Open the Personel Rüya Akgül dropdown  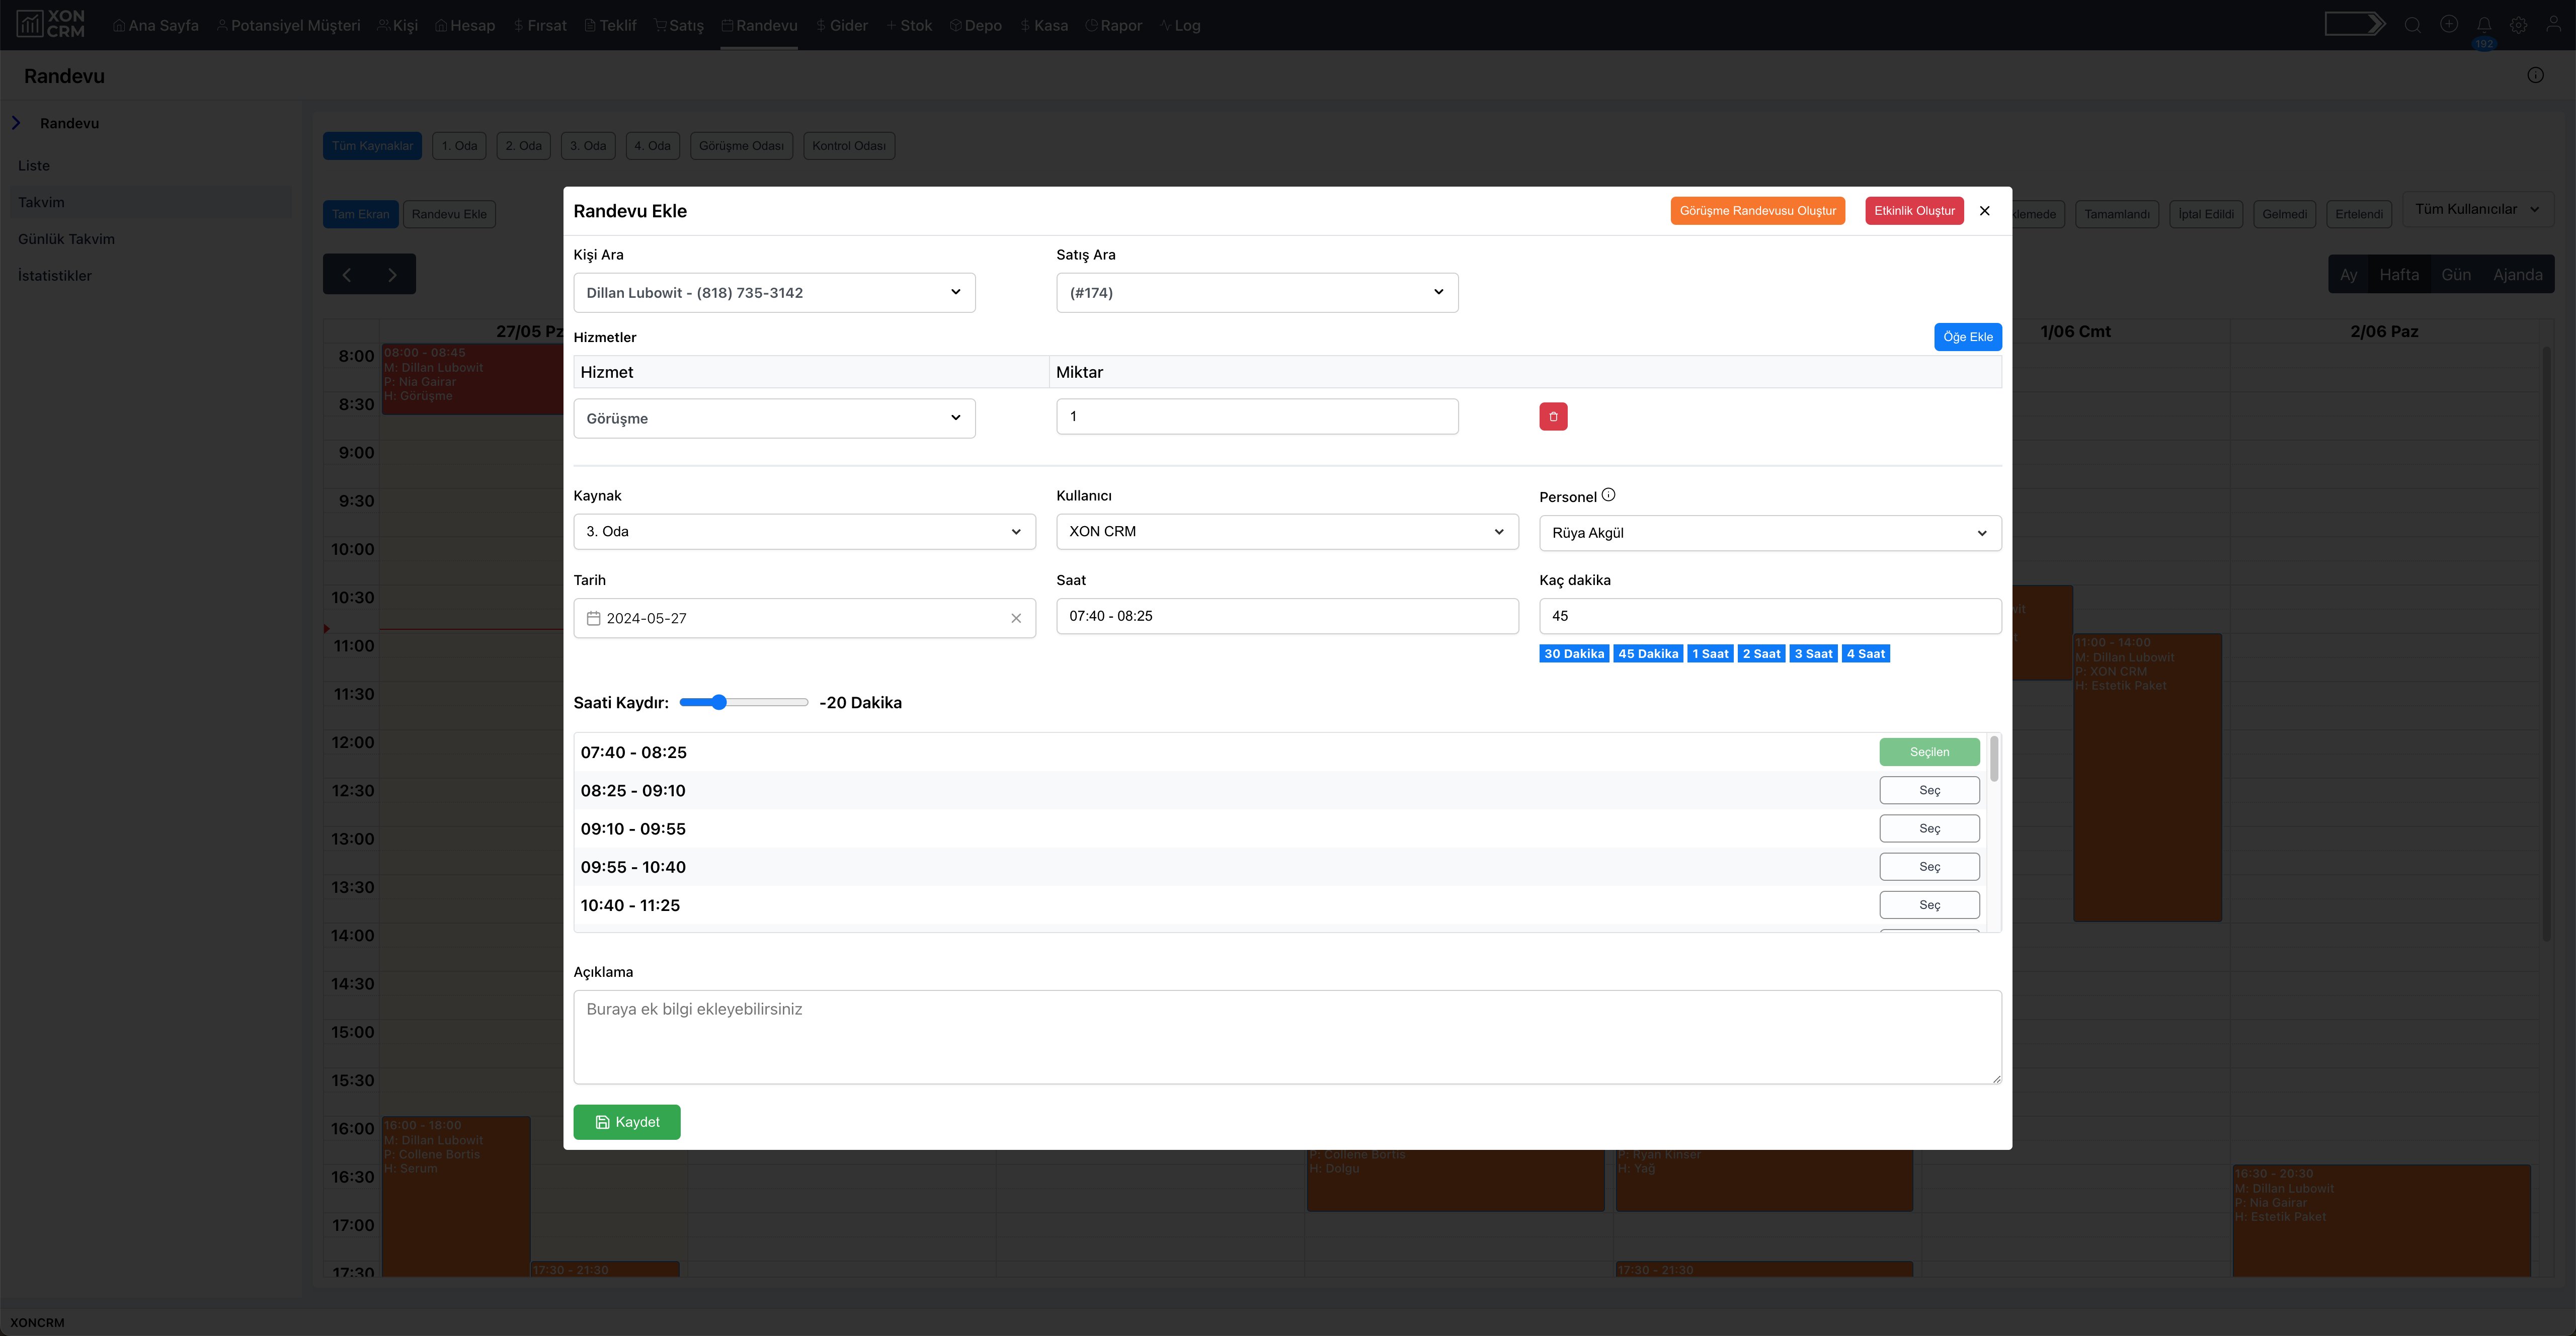(x=1770, y=533)
